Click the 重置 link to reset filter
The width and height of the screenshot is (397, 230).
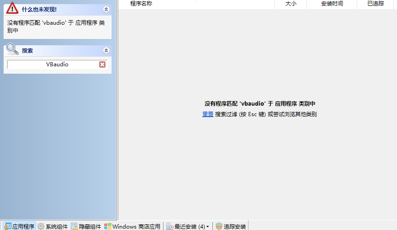(x=207, y=114)
